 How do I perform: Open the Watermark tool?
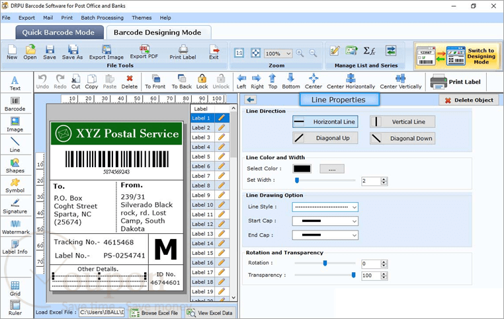(15, 227)
